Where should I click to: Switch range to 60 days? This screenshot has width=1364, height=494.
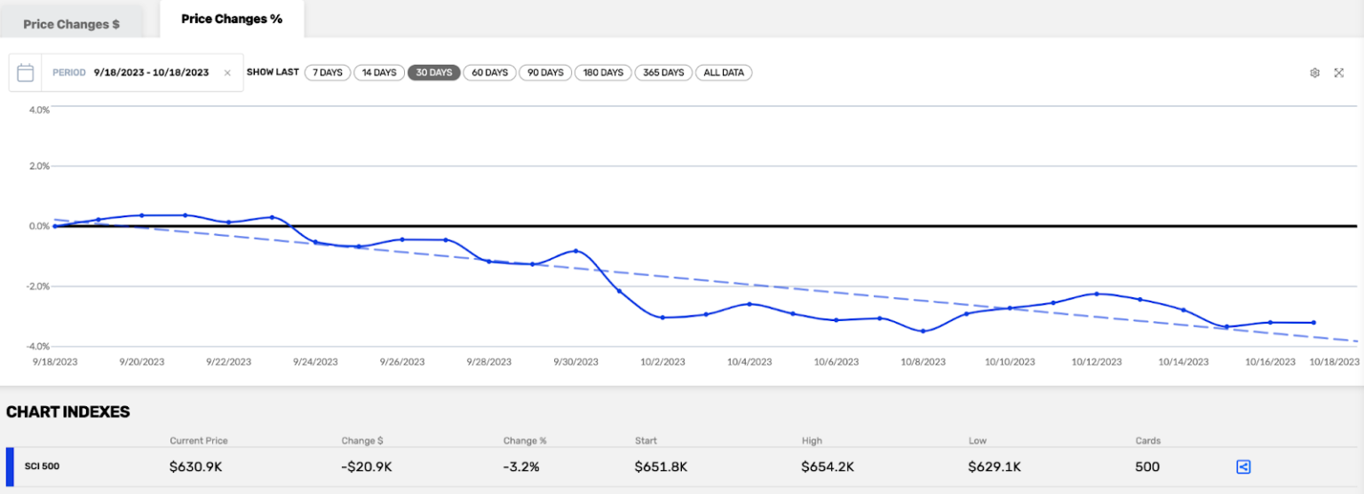pyautogui.click(x=489, y=73)
